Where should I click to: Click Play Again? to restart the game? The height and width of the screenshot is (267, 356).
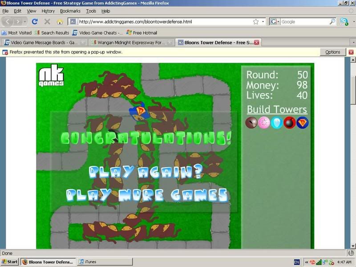pos(146,172)
